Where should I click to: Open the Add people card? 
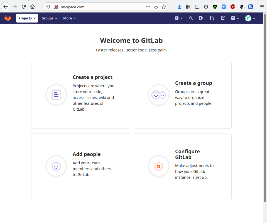(x=80, y=167)
